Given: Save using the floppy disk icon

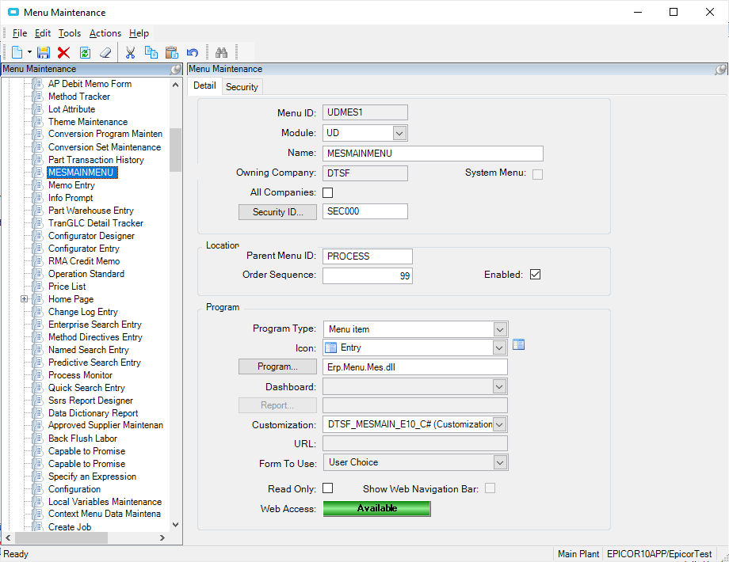Looking at the screenshot, I should (44, 52).
